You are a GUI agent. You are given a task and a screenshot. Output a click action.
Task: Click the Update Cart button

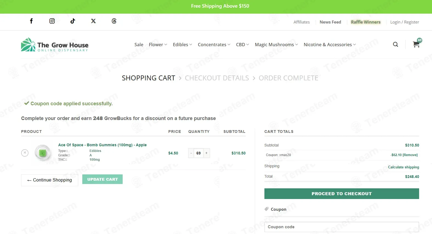[102, 179]
